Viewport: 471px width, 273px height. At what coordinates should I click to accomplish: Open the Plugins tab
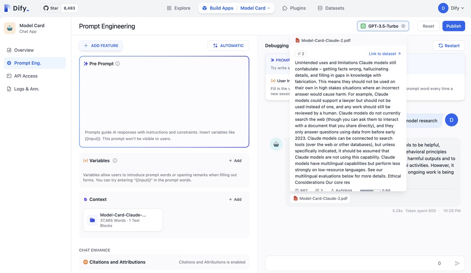294,8
